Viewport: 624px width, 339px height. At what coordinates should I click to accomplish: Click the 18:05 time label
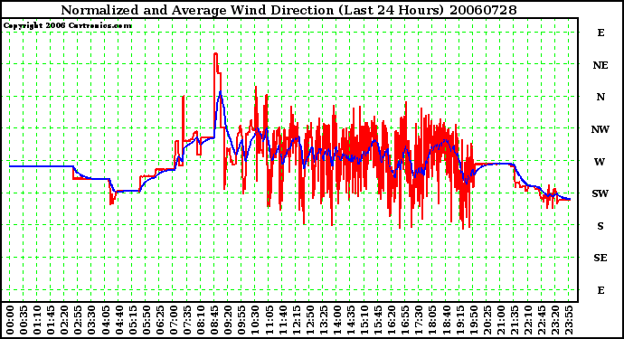coord(432,320)
